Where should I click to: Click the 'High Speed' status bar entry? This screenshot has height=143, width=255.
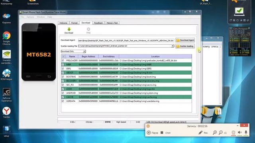coord(121,122)
